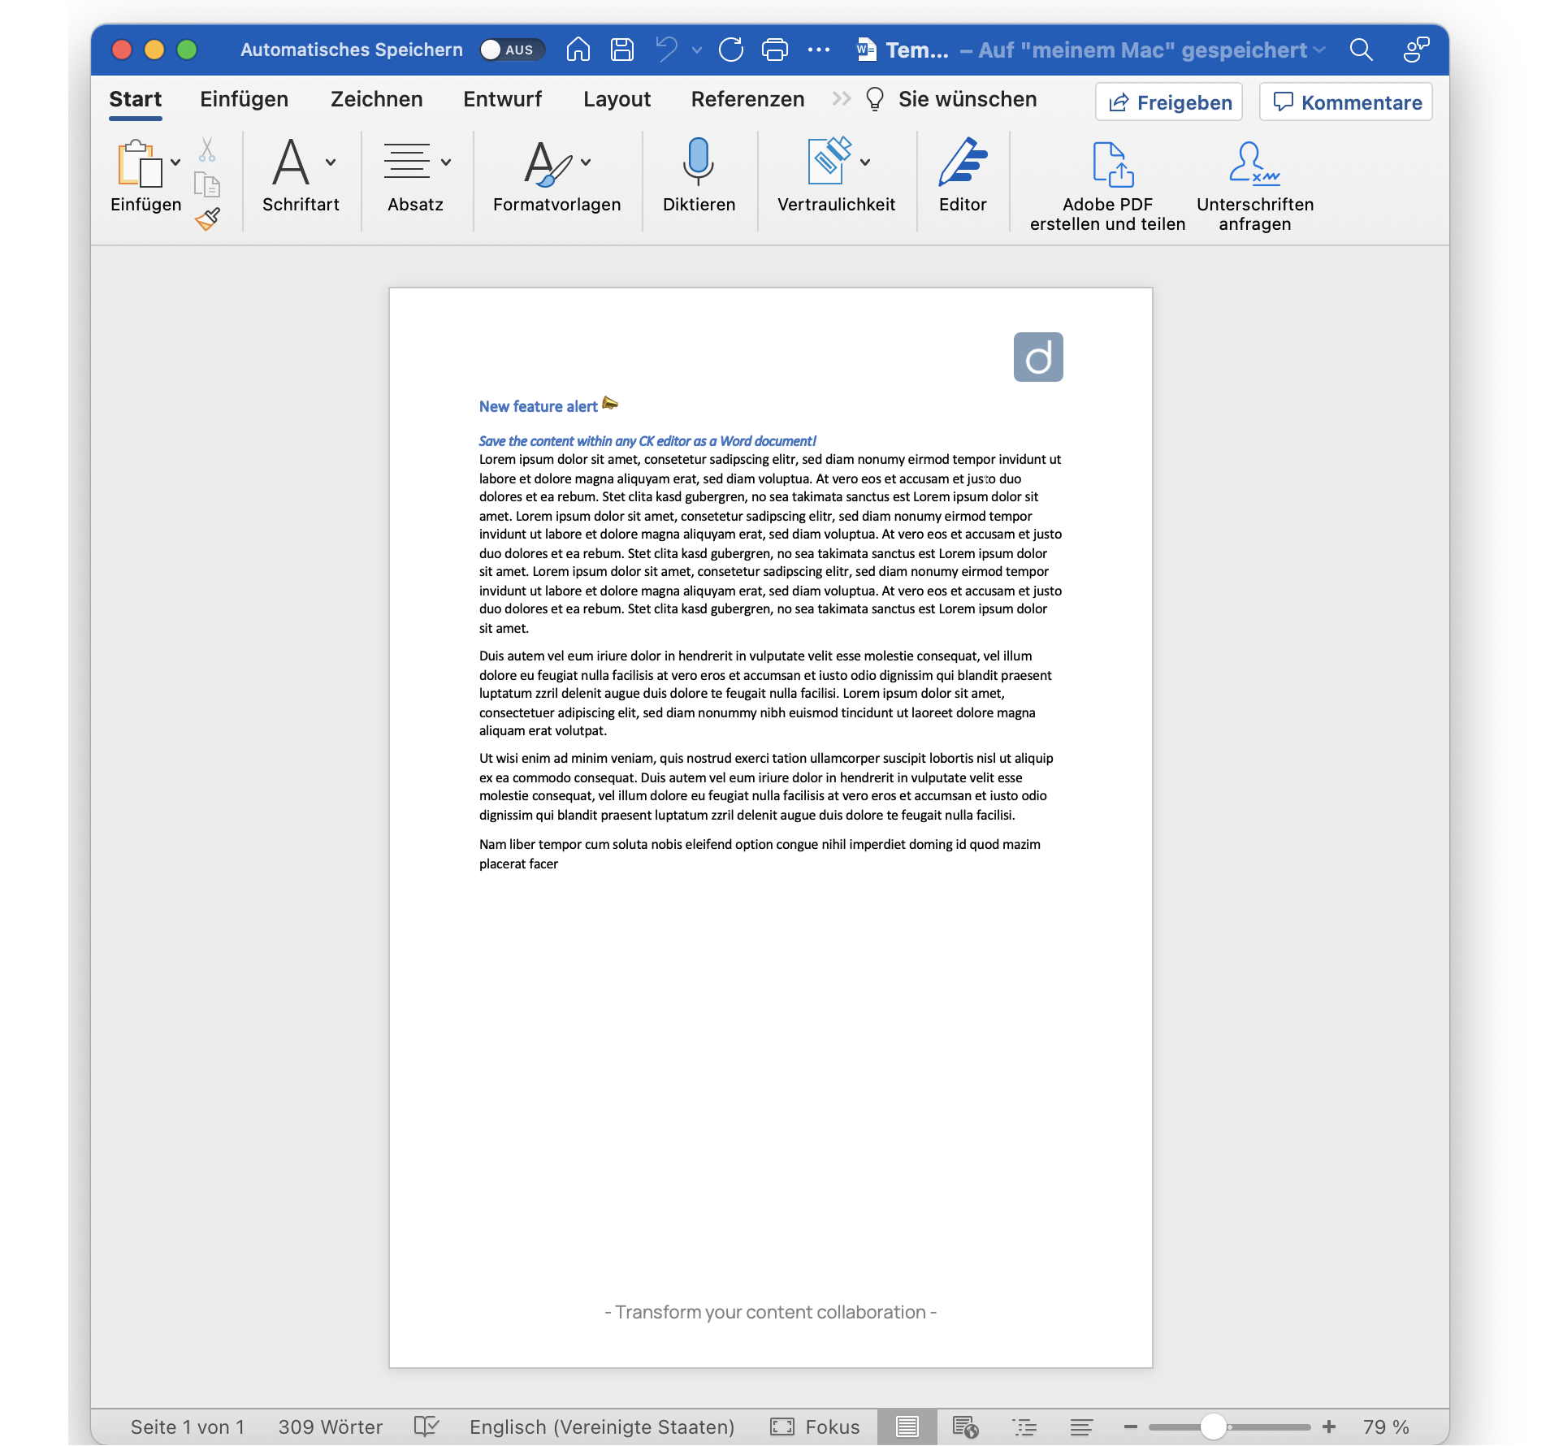Toggle Automatisches Speichern switch

(512, 50)
